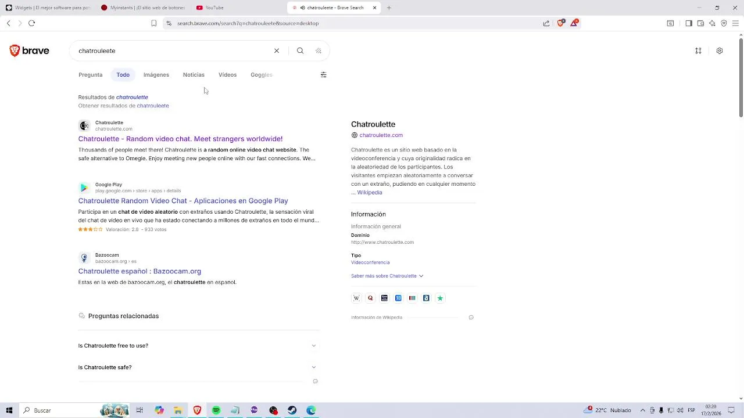Click the Wikipedia icon in the Chatroulette profiles row
Image resolution: width=744 pixels, height=418 pixels.
[356, 298]
